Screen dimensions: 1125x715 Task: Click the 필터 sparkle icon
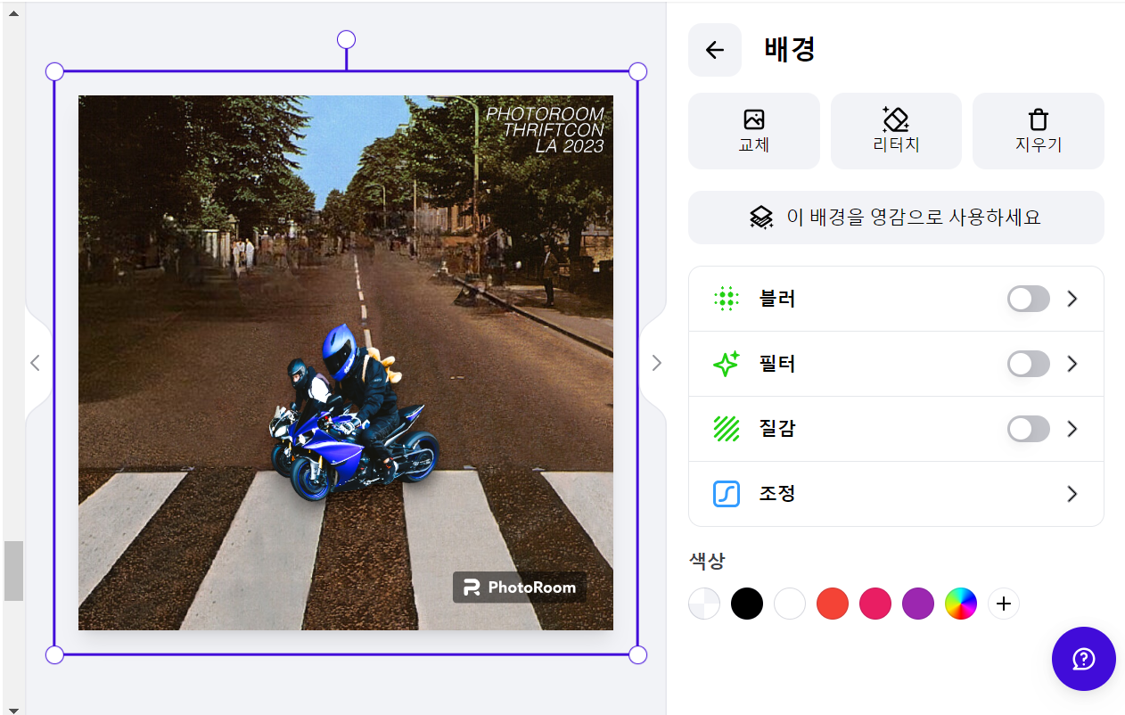(727, 364)
